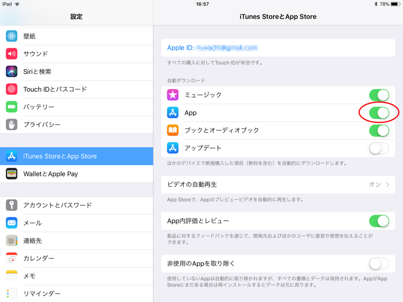Enable the アップデート switch
403x302 pixels.
379,148
